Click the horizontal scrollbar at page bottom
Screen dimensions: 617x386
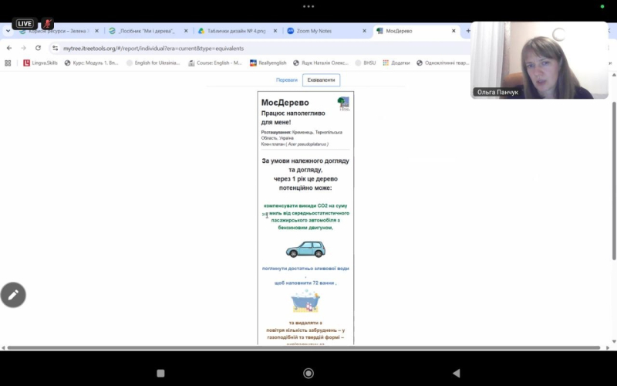click(x=303, y=348)
